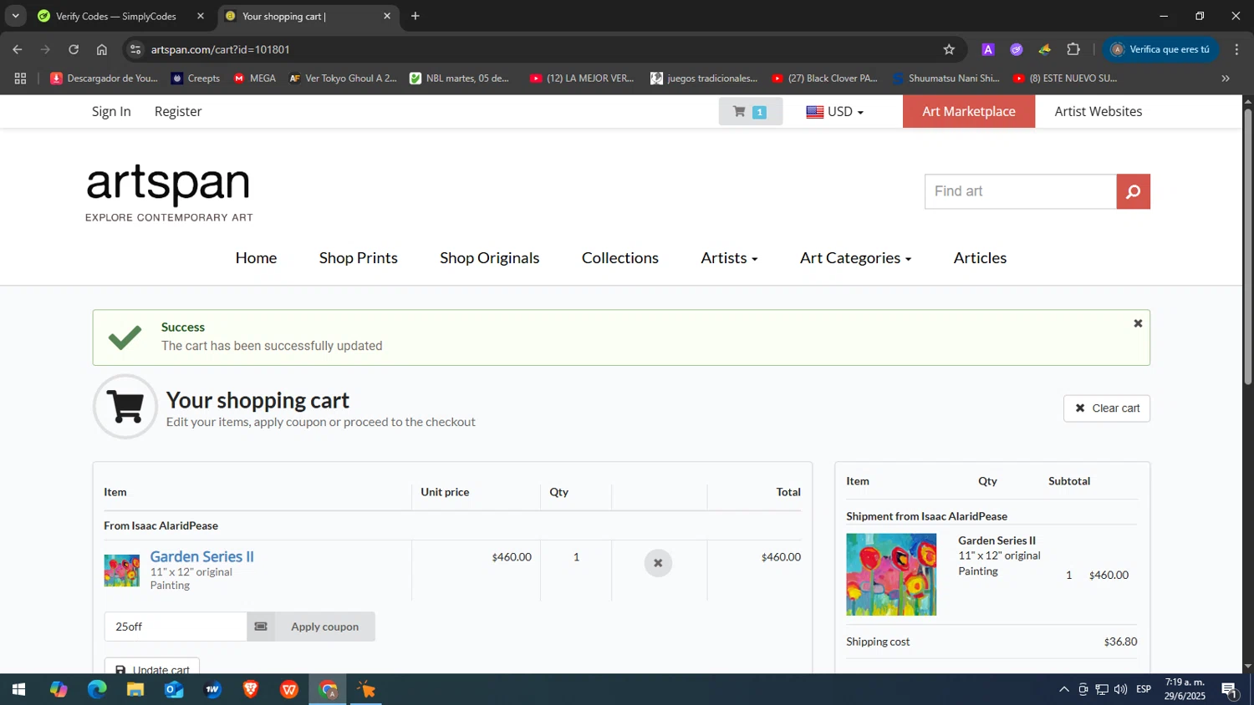Click Garden Series II cart thumbnail

click(x=122, y=571)
